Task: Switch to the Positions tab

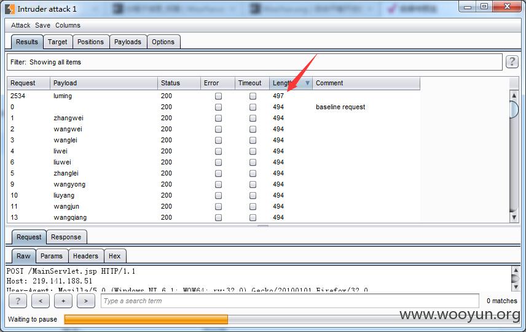Action: [90, 42]
